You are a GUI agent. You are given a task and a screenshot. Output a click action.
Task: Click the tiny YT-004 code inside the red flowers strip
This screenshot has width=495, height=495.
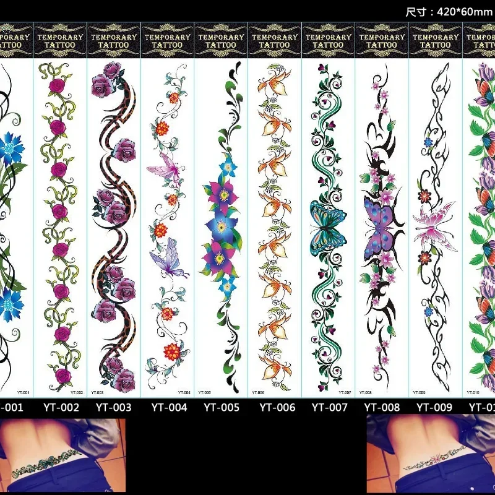[x=184, y=393]
